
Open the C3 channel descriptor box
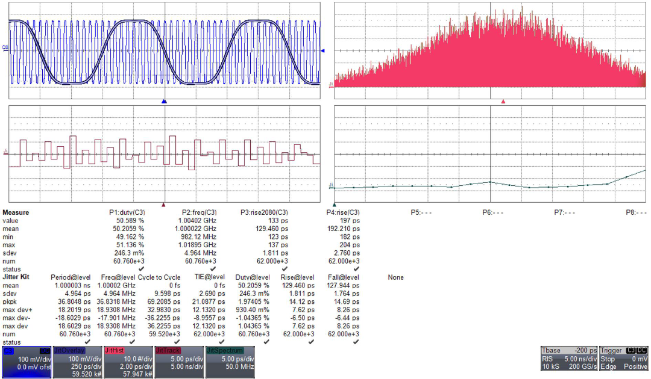tap(27, 362)
